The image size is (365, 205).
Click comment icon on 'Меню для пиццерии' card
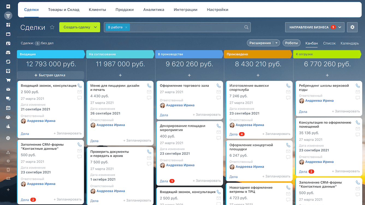pyautogui.click(x=149, y=98)
